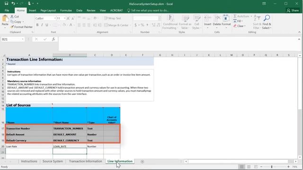Switch to Page Break Preview icon
303x170 pixels.
pyautogui.click(x=256, y=167)
